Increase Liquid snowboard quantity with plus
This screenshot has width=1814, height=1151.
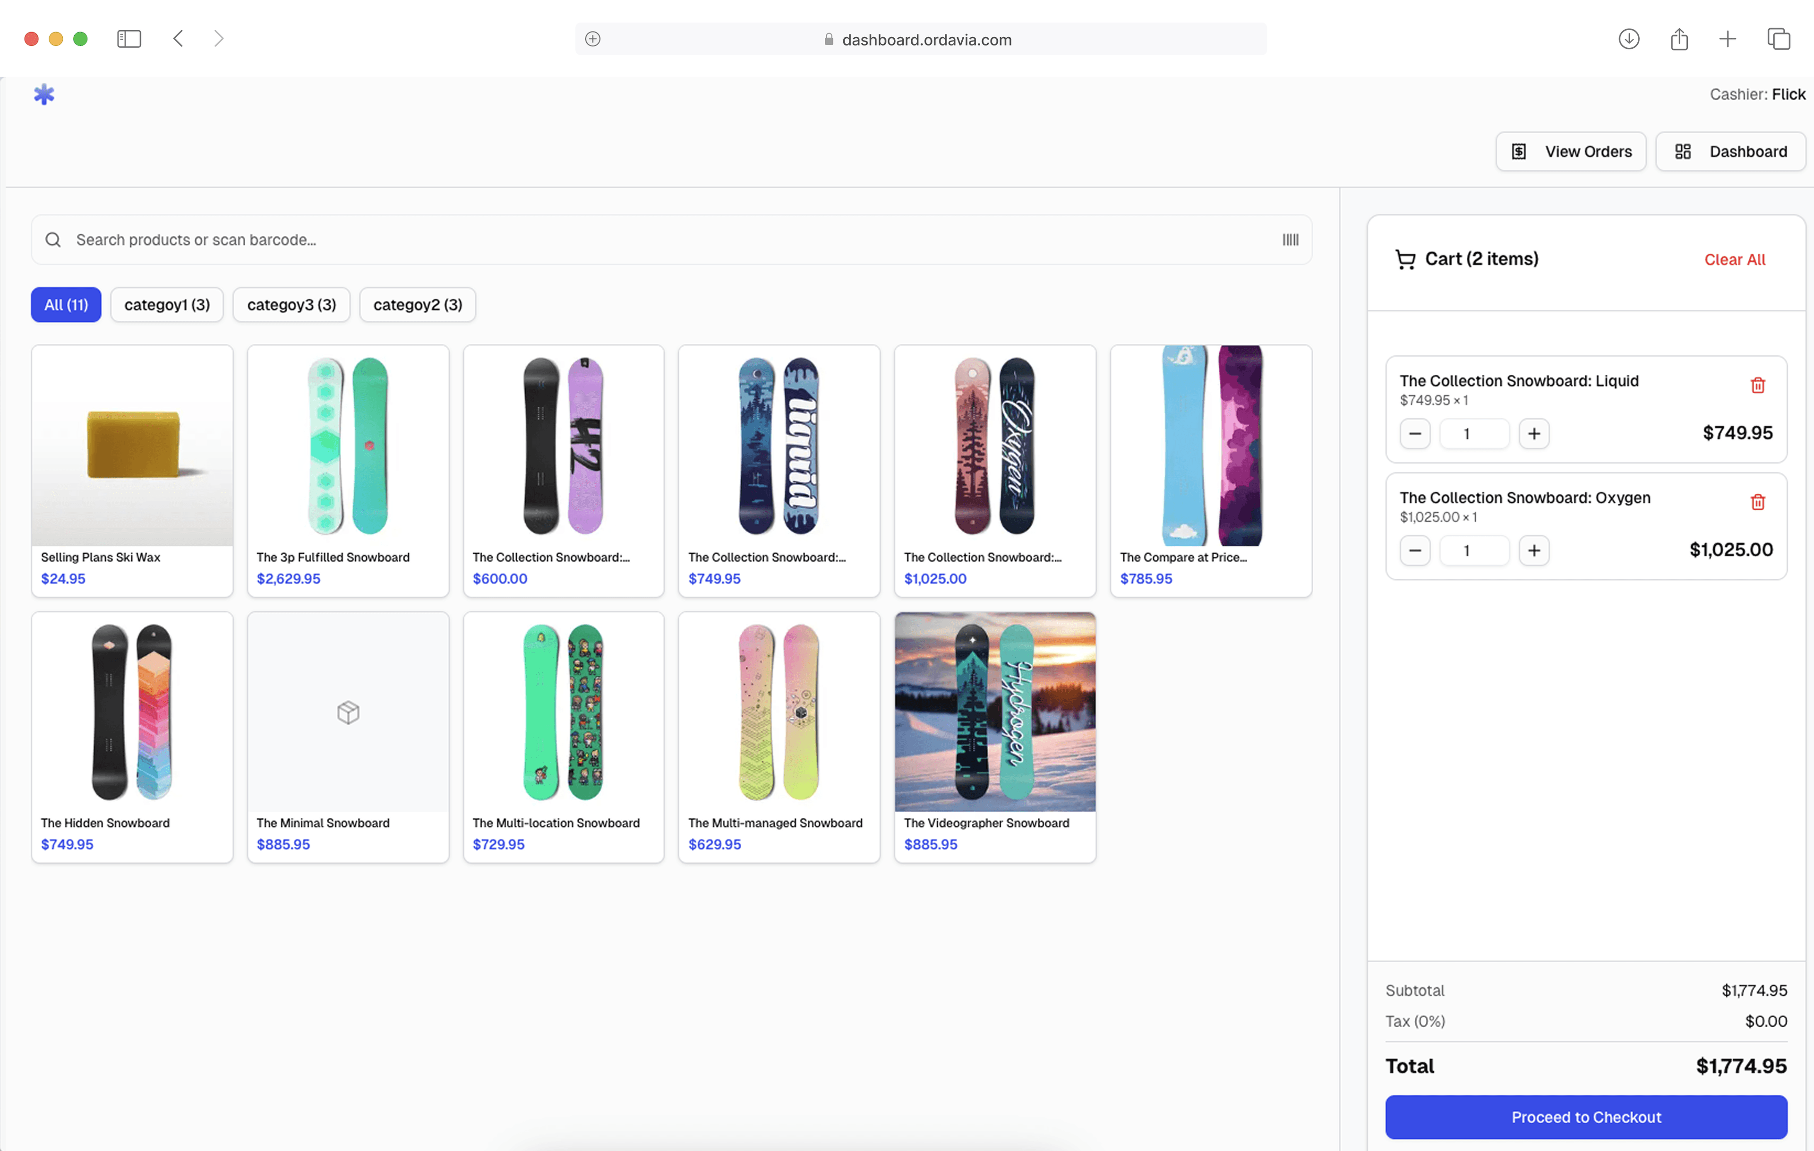[1533, 434]
